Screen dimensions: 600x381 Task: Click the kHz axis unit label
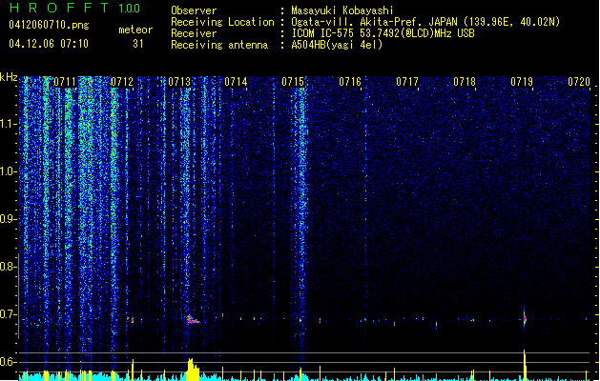pyautogui.click(x=9, y=77)
